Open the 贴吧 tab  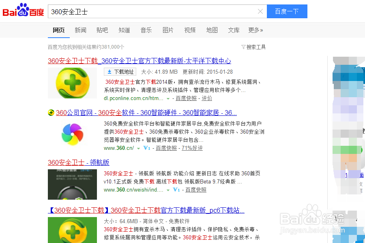[102, 30]
